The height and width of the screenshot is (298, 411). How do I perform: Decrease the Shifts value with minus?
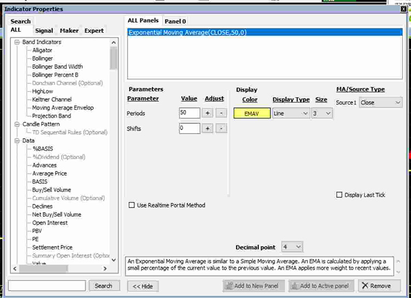[221, 128]
